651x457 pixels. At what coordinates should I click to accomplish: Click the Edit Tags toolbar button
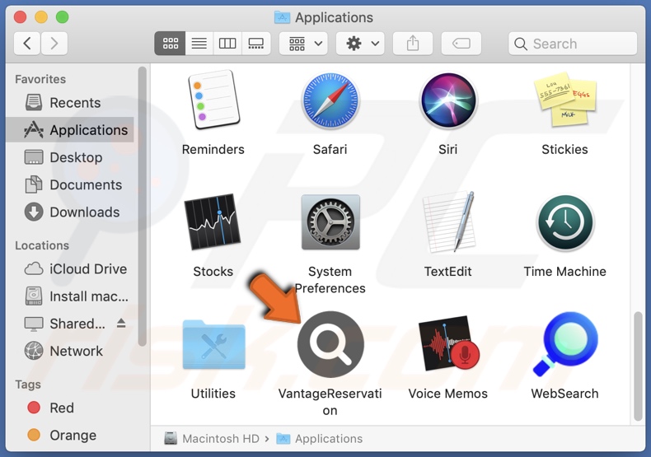[x=461, y=43]
